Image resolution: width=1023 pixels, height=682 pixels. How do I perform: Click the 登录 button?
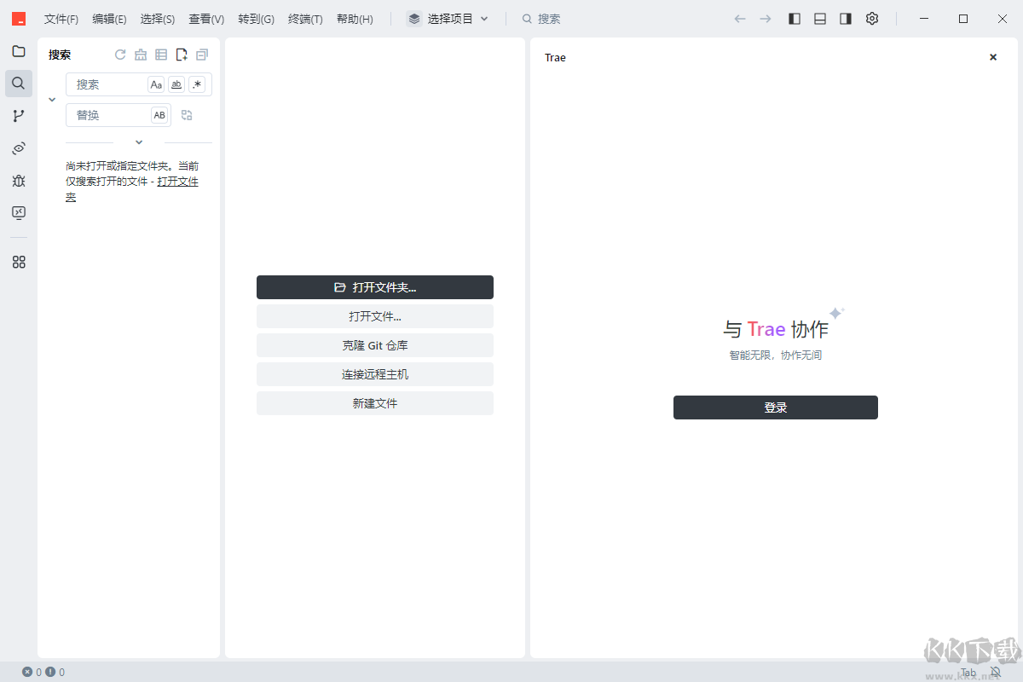pos(776,407)
